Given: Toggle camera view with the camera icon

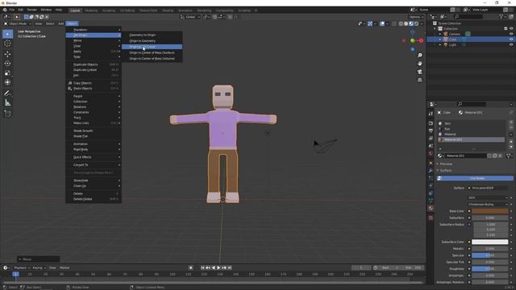Looking at the screenshot, I should (x=419, y=72).
